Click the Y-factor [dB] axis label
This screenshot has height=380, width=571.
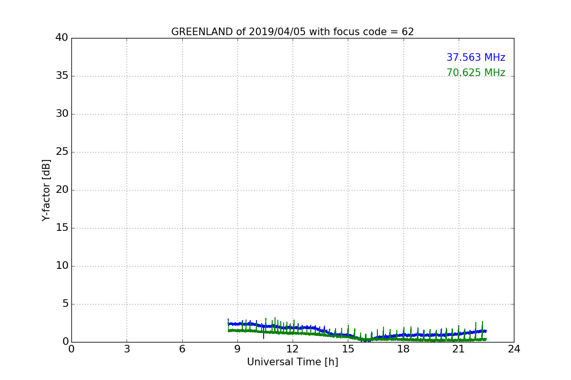click(46, 190)
